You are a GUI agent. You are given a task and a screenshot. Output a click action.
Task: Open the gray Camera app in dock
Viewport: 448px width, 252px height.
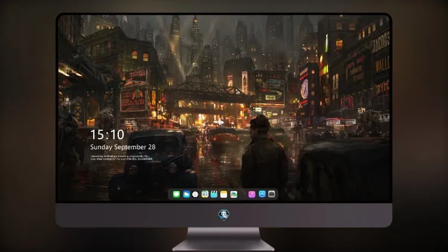point(272,194)
